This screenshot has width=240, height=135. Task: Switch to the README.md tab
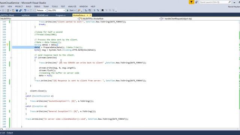click(43, 15)
